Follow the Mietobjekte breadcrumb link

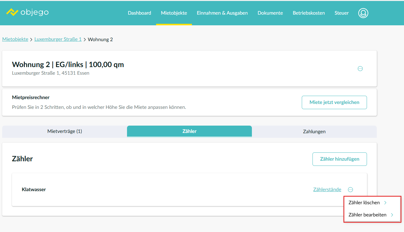15,39
